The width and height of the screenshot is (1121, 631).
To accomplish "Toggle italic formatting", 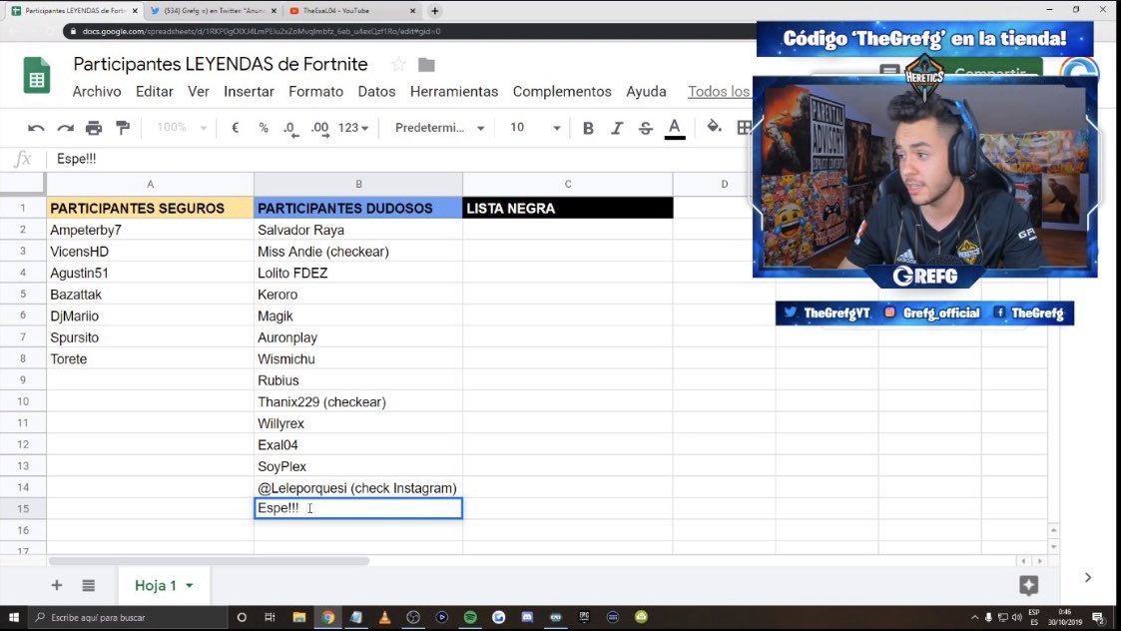I will click(616, 128).
